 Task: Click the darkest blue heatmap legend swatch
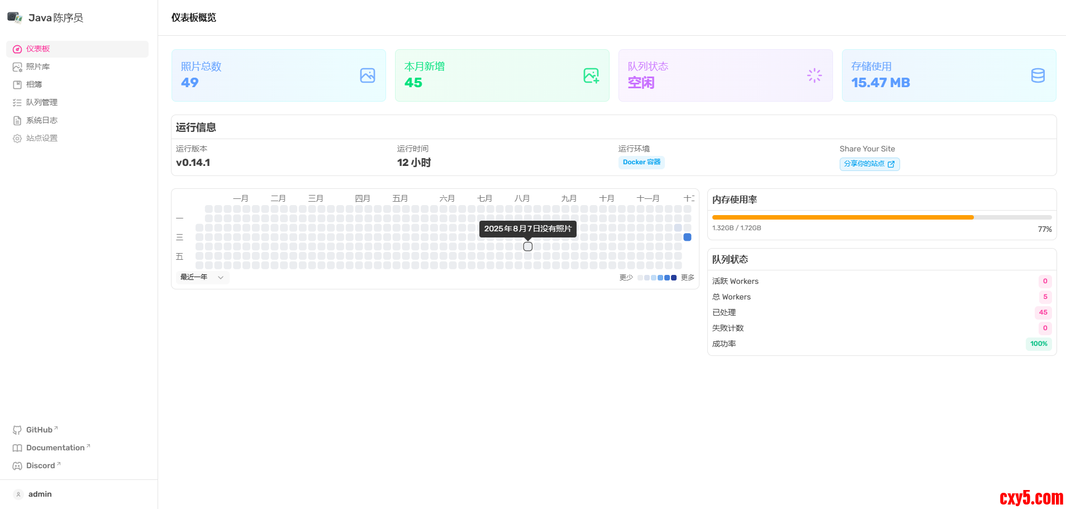[x=674, y=278]
